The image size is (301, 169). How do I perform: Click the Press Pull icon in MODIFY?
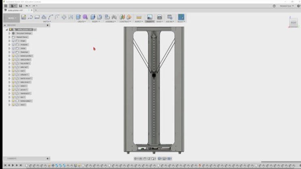pos(93,17)
